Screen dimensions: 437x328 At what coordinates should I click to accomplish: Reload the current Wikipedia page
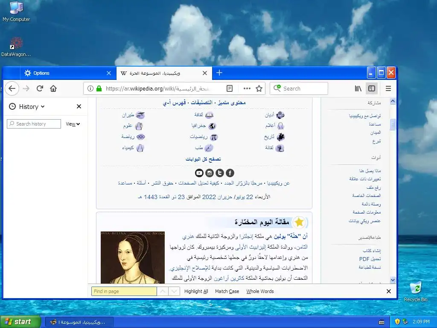click(40, 88)
